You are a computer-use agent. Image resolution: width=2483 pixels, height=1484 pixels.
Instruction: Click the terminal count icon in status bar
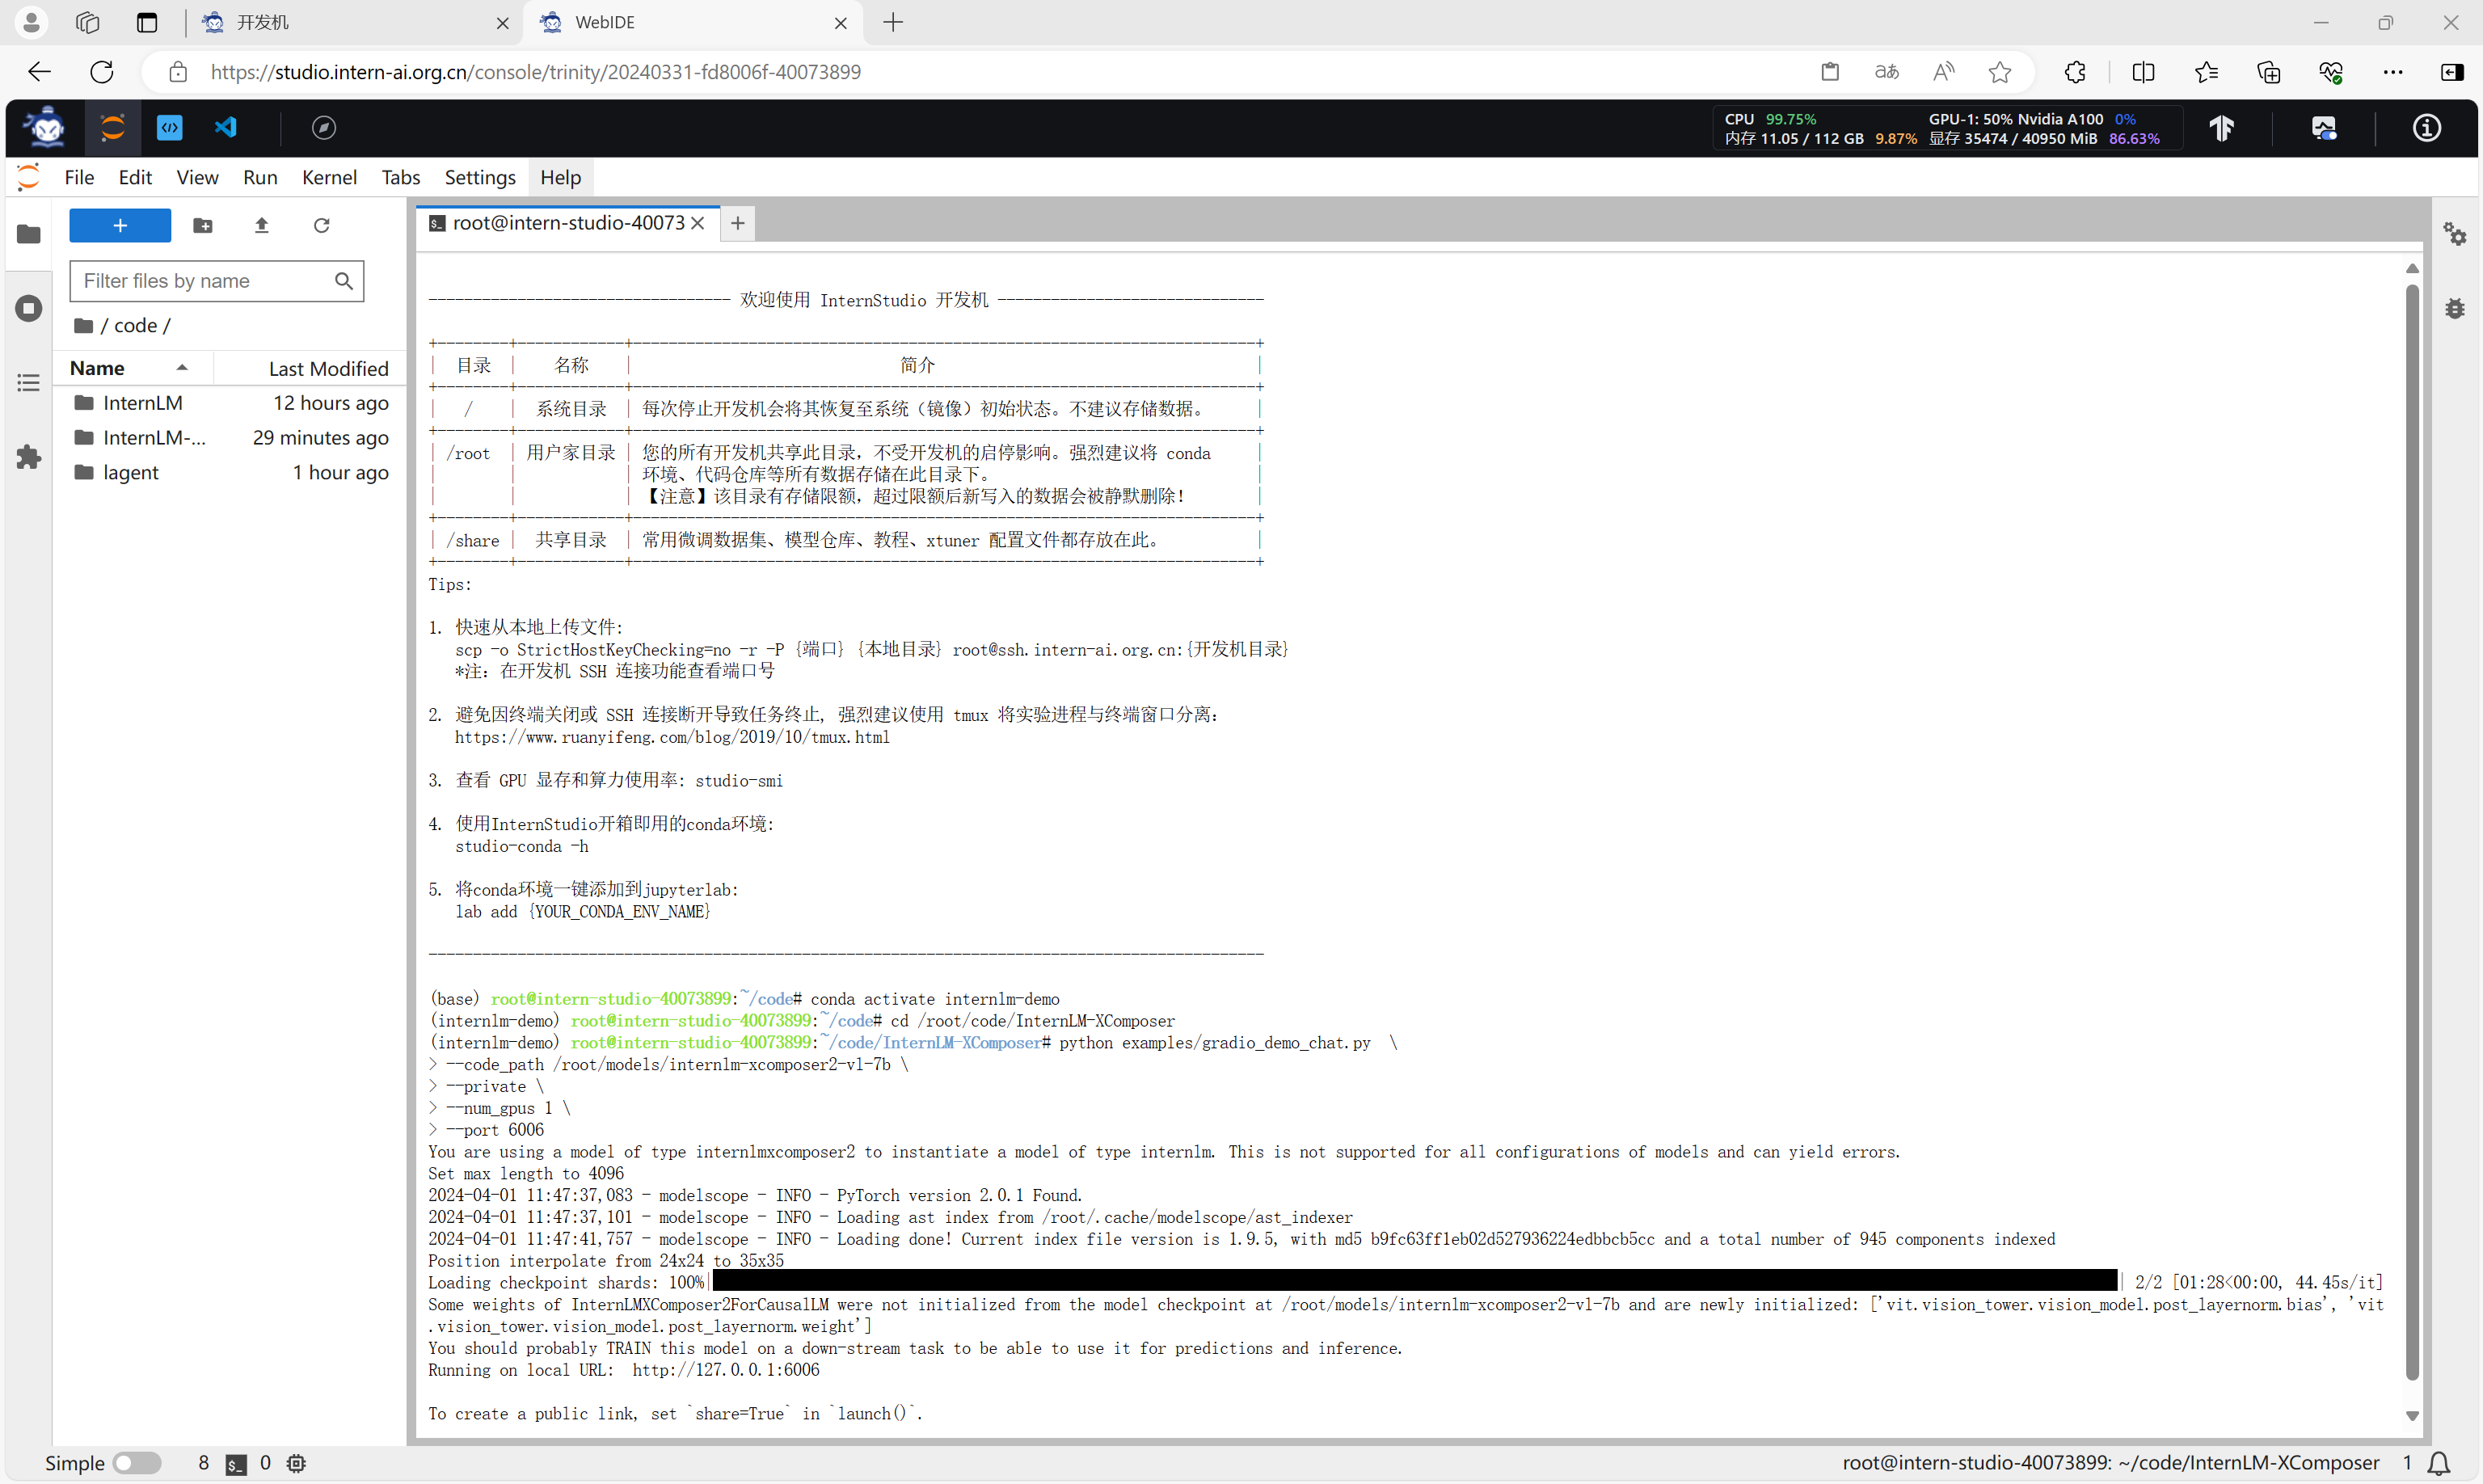point(236,1463)
